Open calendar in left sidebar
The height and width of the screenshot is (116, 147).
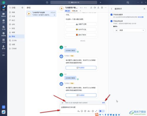[4, 21]
